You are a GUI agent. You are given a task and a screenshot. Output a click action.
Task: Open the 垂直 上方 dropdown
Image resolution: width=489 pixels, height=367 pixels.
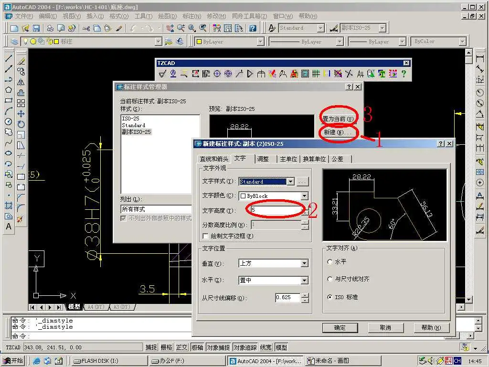(x=304, y=263)
